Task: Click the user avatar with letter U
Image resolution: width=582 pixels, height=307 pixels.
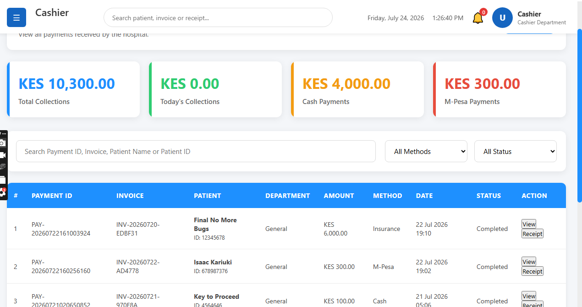Action: coord(502,18)
